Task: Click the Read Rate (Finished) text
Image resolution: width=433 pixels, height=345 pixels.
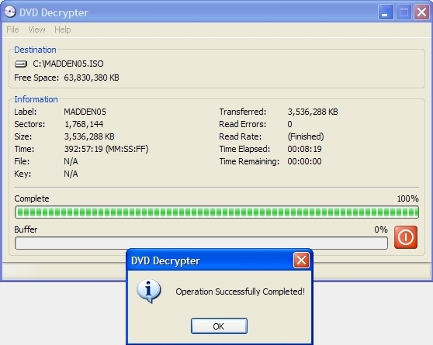Action: point(306,136)
